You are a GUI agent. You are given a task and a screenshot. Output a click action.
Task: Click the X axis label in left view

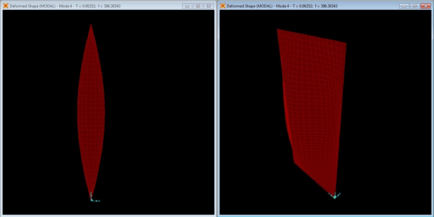[99, 201]
